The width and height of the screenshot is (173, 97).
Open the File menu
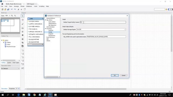2,6
